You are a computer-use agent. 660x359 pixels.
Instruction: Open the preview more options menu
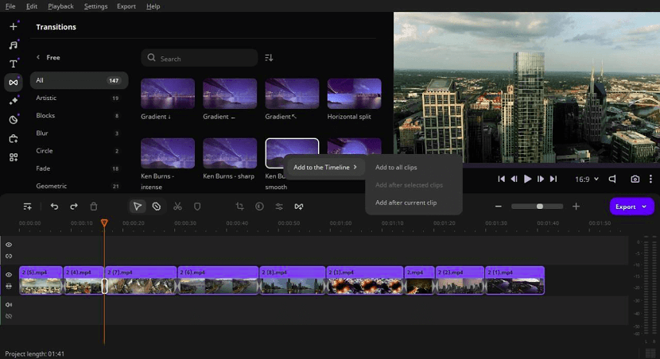[650, 179]
